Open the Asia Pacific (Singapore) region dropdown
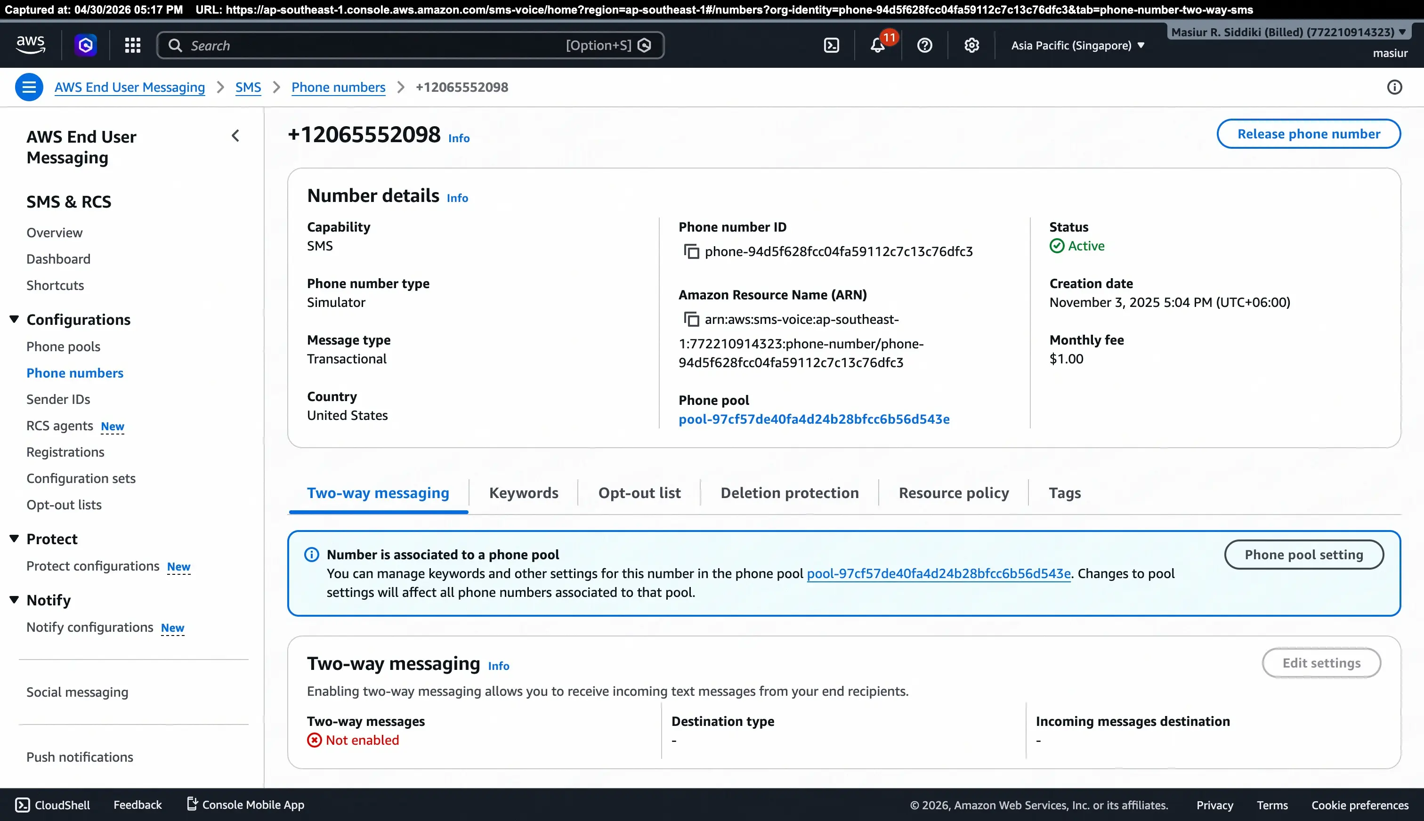The height and width of the screenshot is (821, 1424). (x=1078, y=46)
